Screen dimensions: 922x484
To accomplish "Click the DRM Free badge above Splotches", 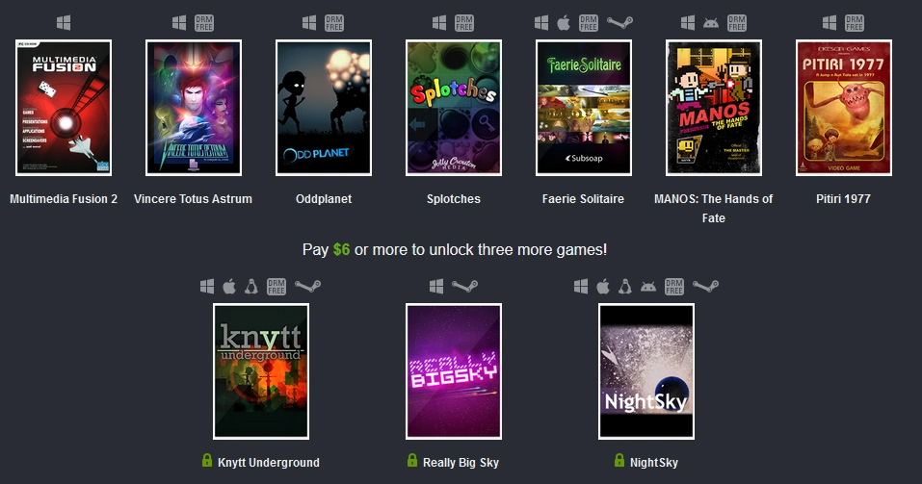I will pyautogui.click(x=464, y=23).
